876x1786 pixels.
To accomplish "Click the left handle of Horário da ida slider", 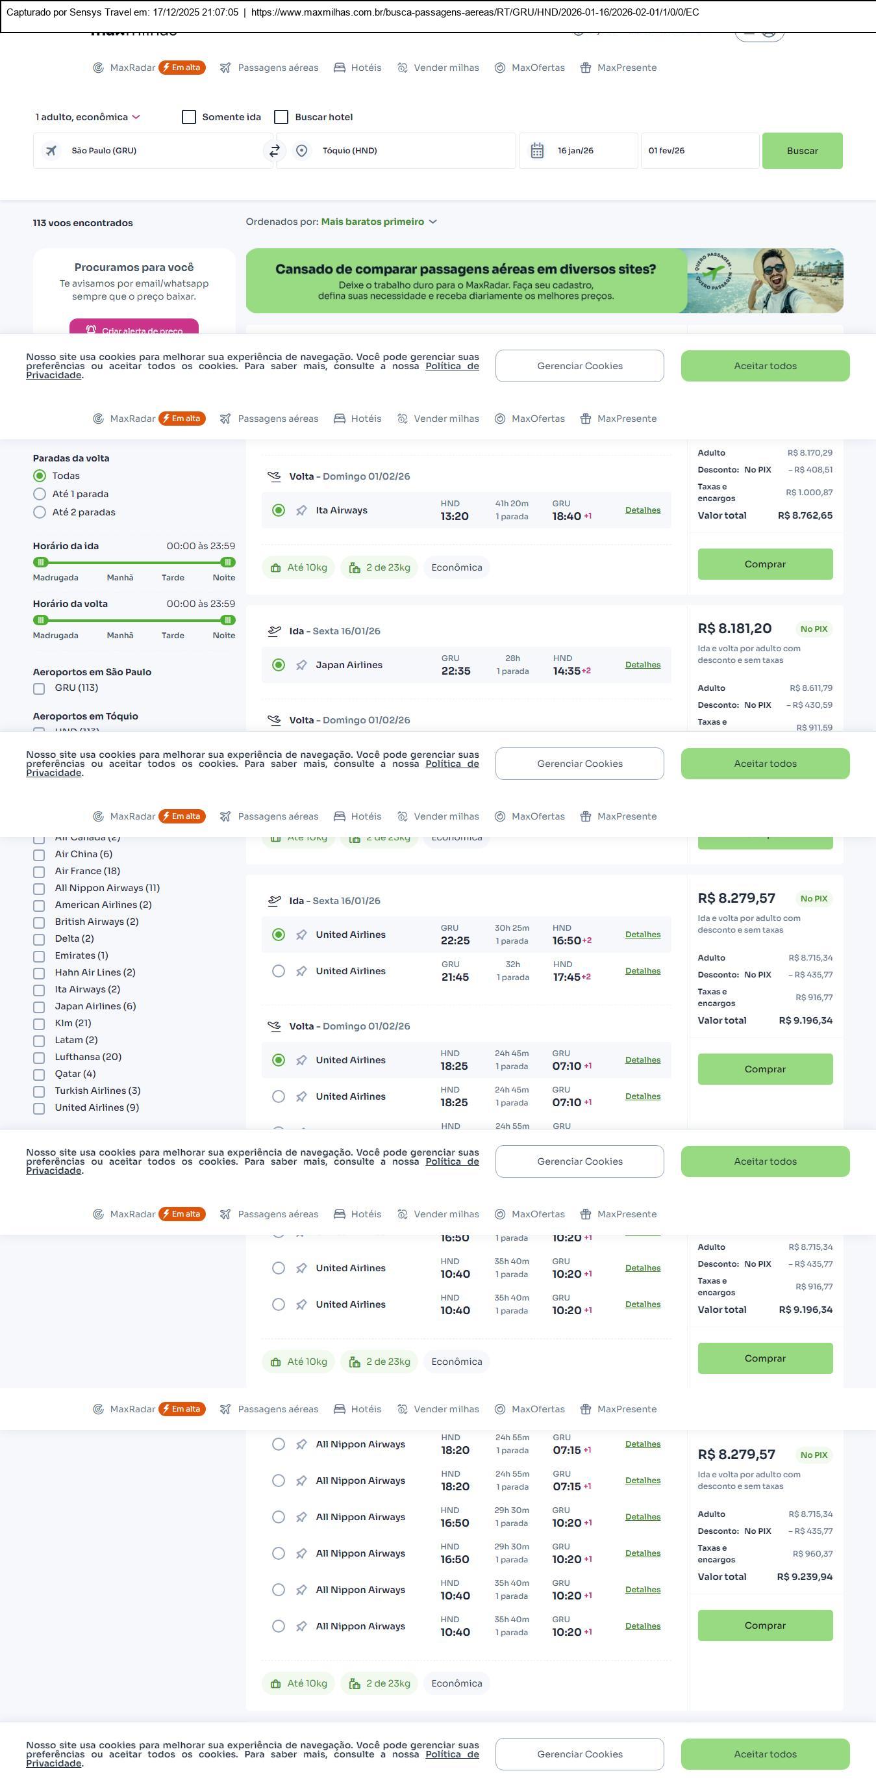I will click(x=41, y=562).
